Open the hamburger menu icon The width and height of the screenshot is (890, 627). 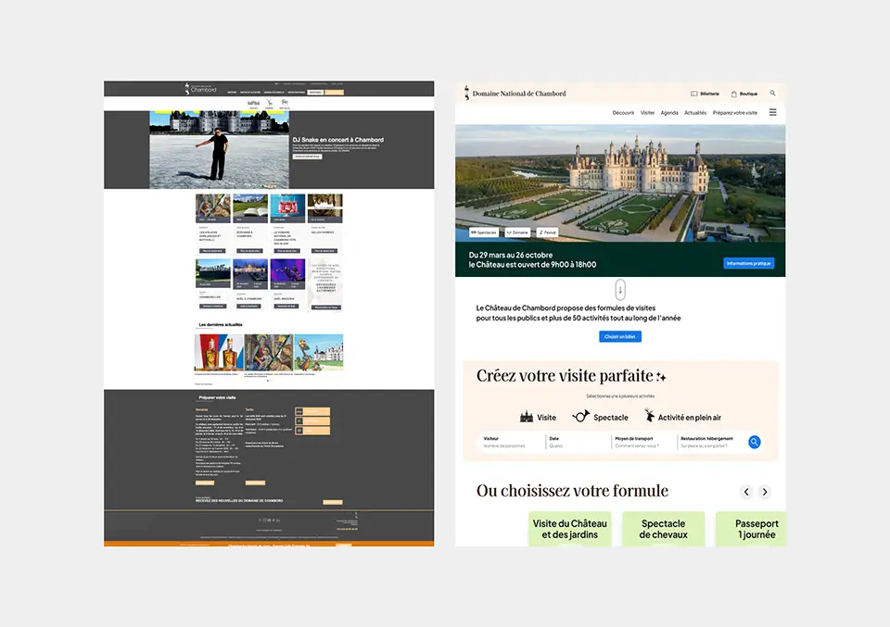[x=772, y=112]
